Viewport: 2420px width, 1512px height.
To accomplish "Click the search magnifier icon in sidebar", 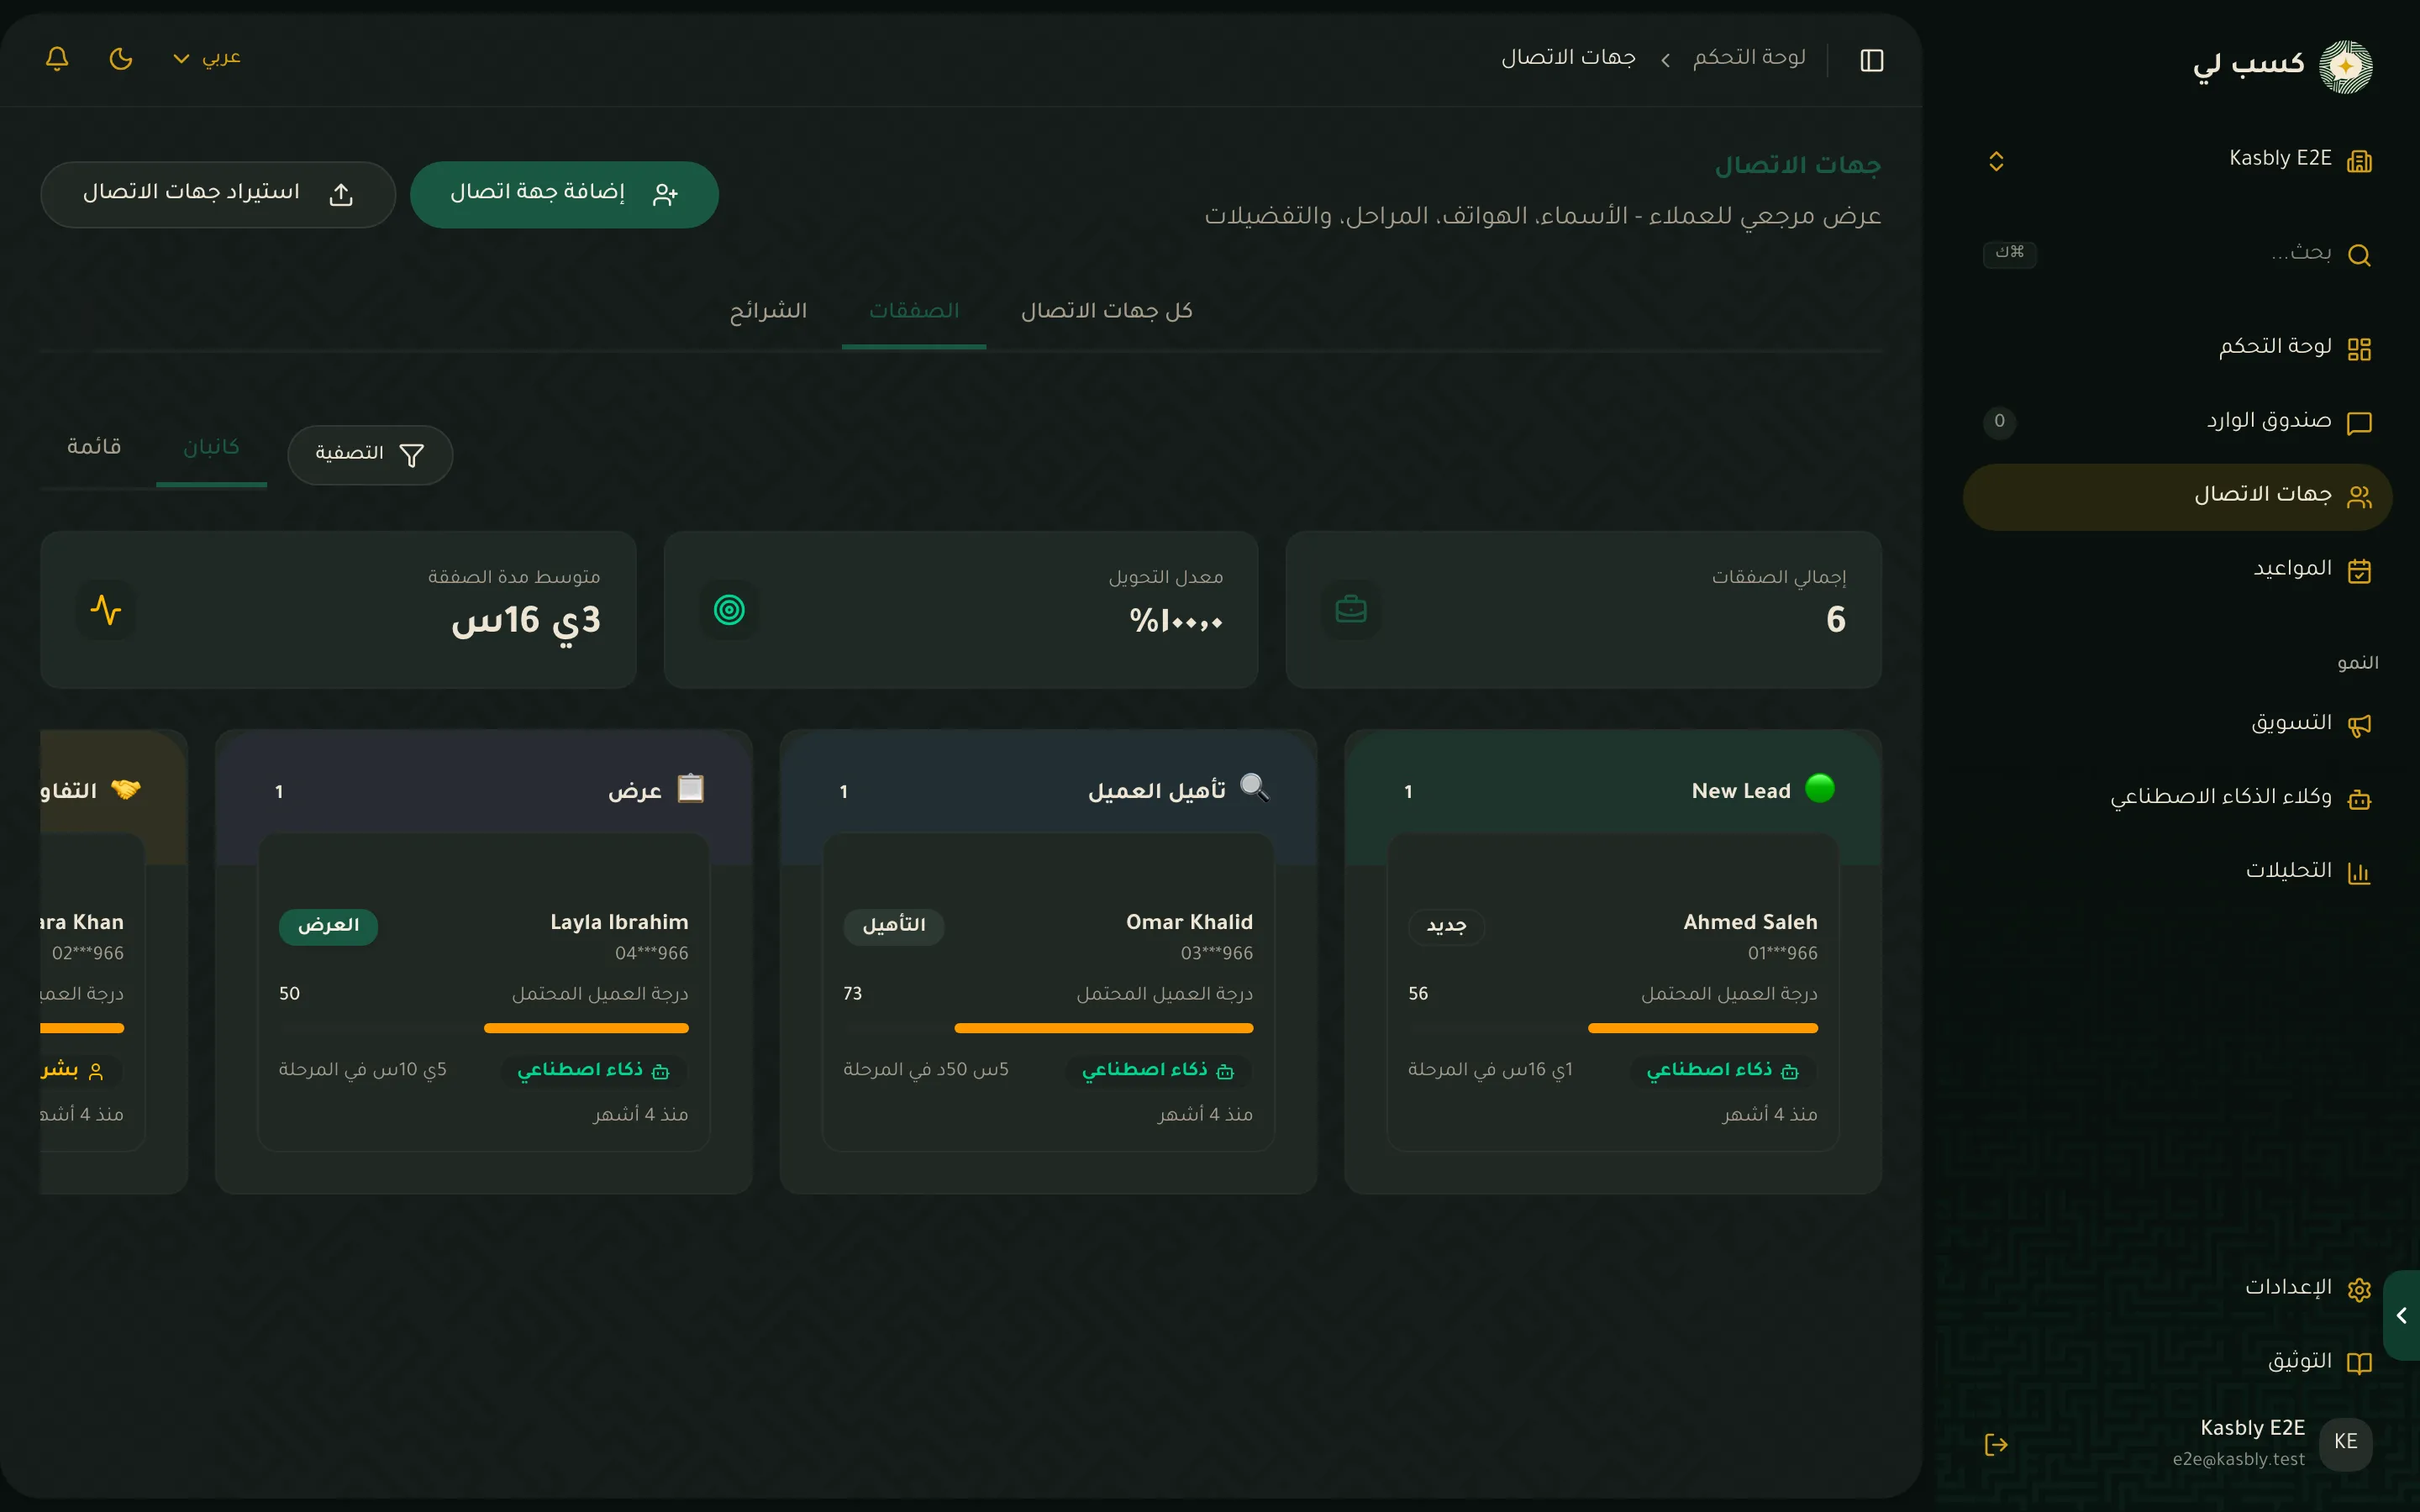I will pos(2359,255).
